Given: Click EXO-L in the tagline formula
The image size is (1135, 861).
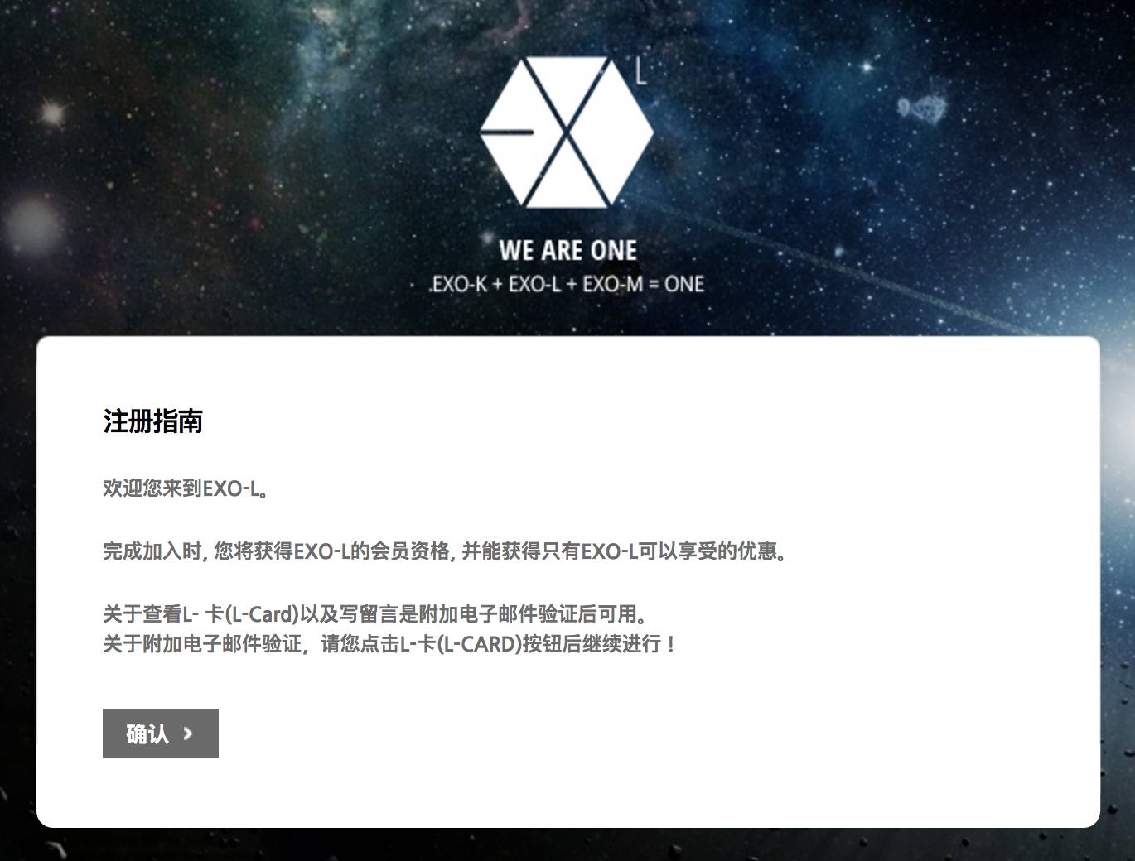Looking at the screenshot, I should click(x=534, y=284).
